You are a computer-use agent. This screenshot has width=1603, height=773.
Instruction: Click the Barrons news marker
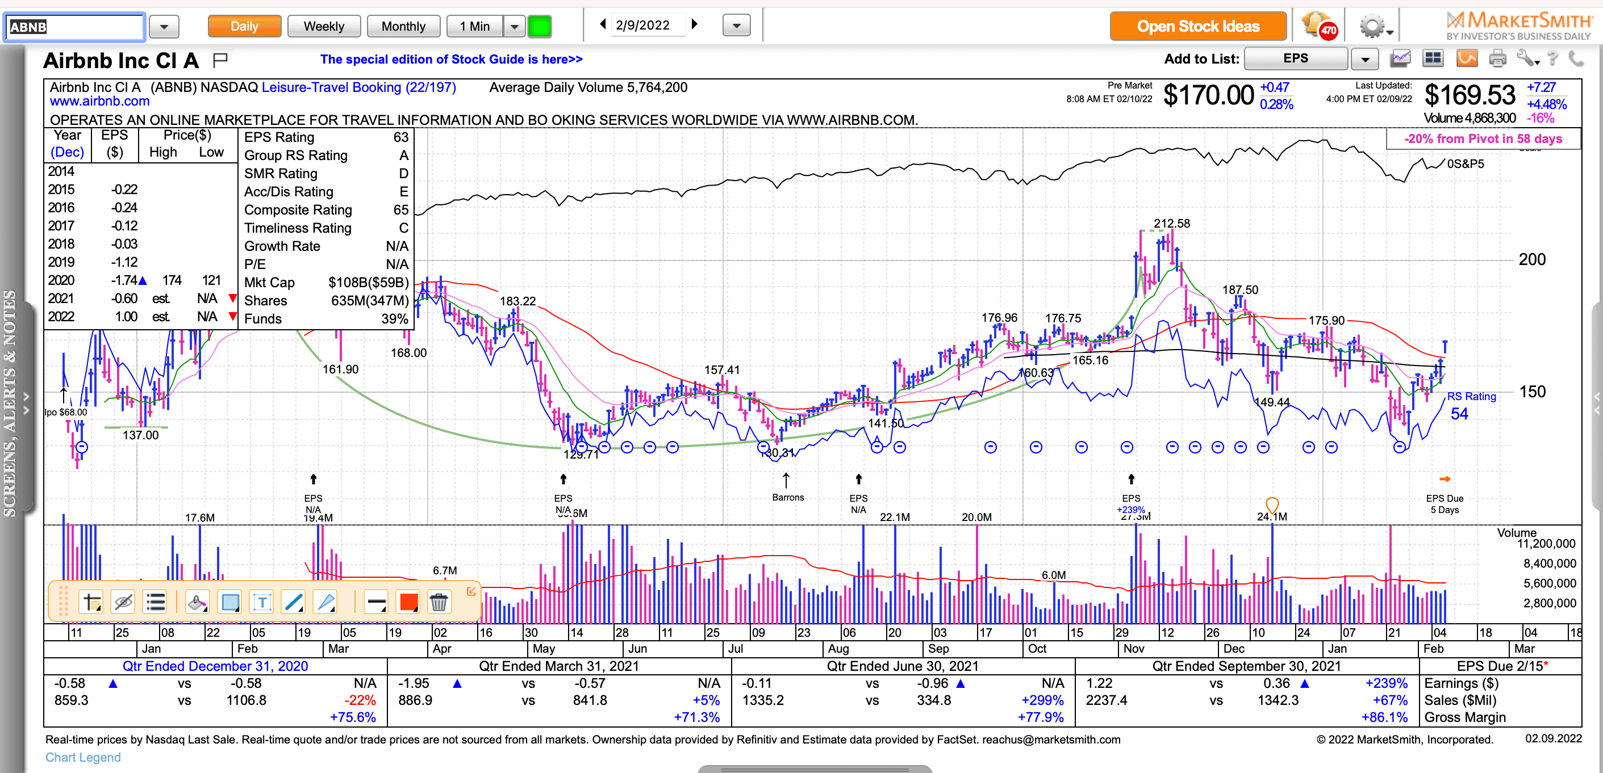point(787,497)
